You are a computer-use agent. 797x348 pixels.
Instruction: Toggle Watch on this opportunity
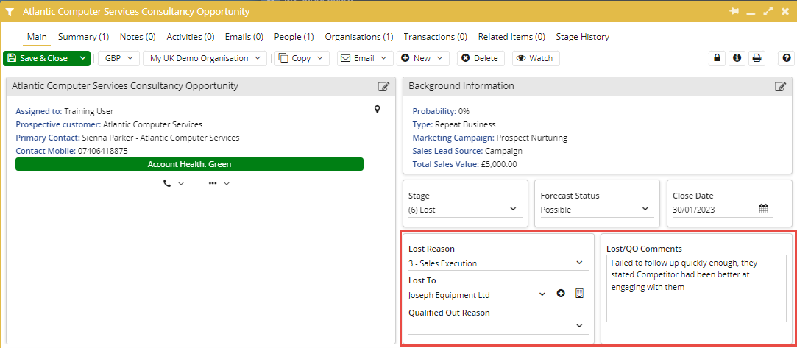[x=535, y=58]
